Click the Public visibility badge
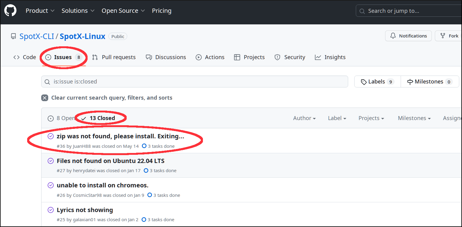This screenshot has height=227, width=462. tap(118, 37)
